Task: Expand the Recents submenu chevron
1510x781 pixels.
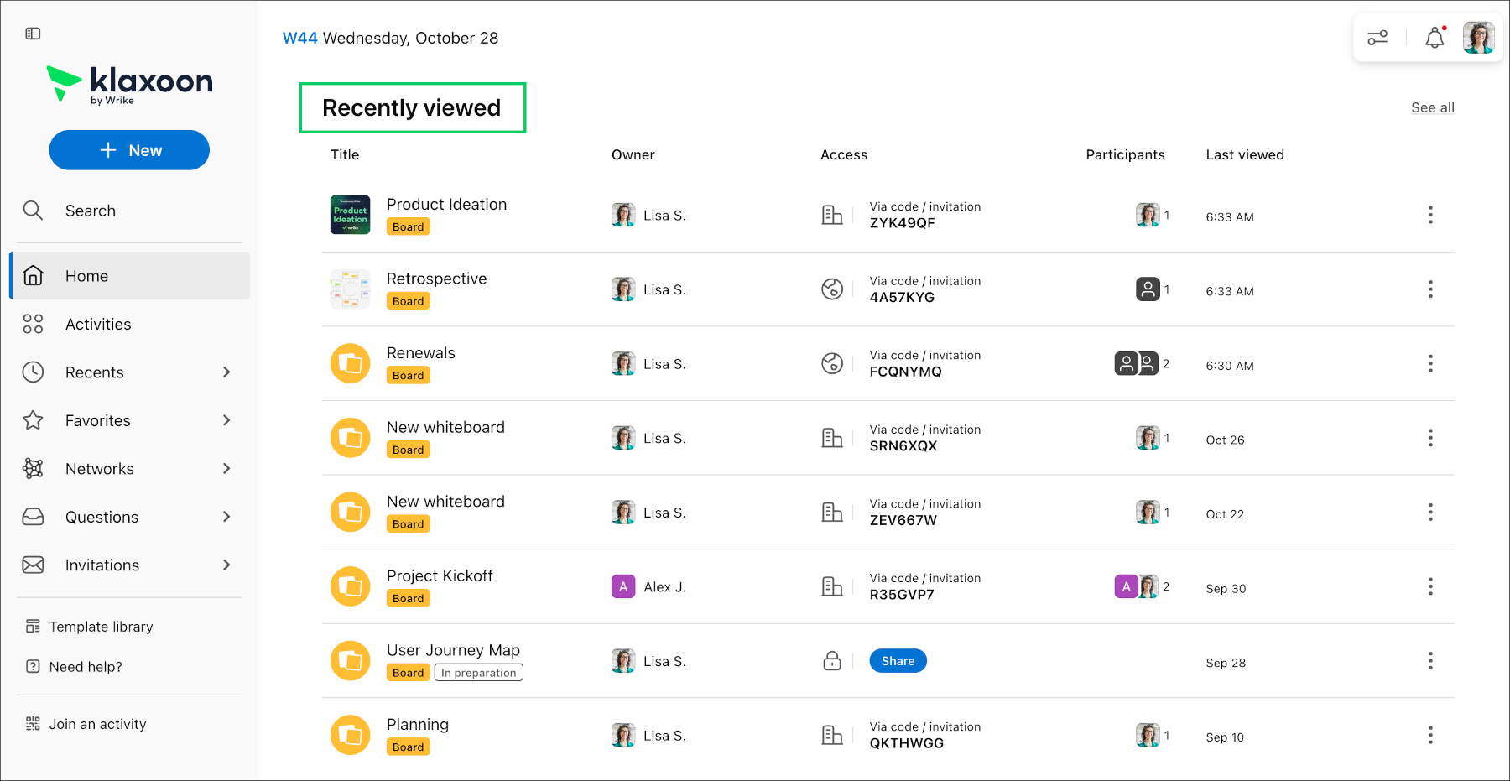Action: [x=226, y=372]
